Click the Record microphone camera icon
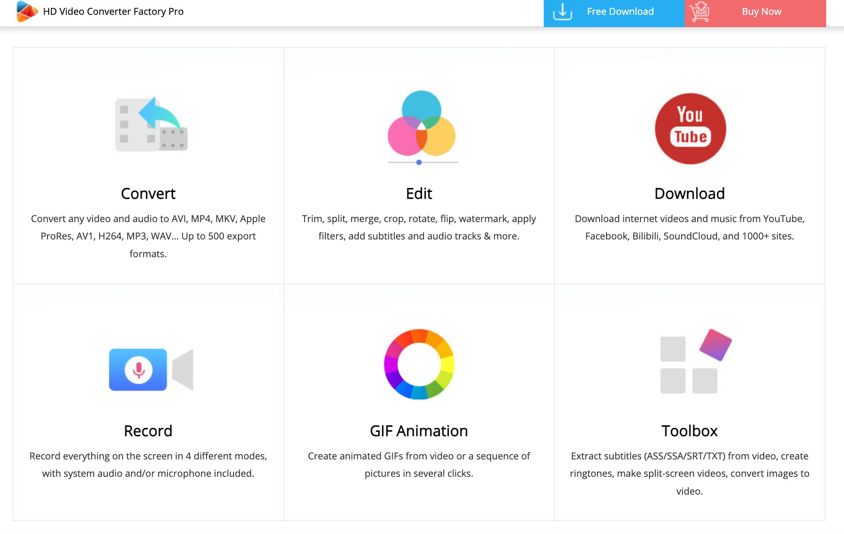 151,370
